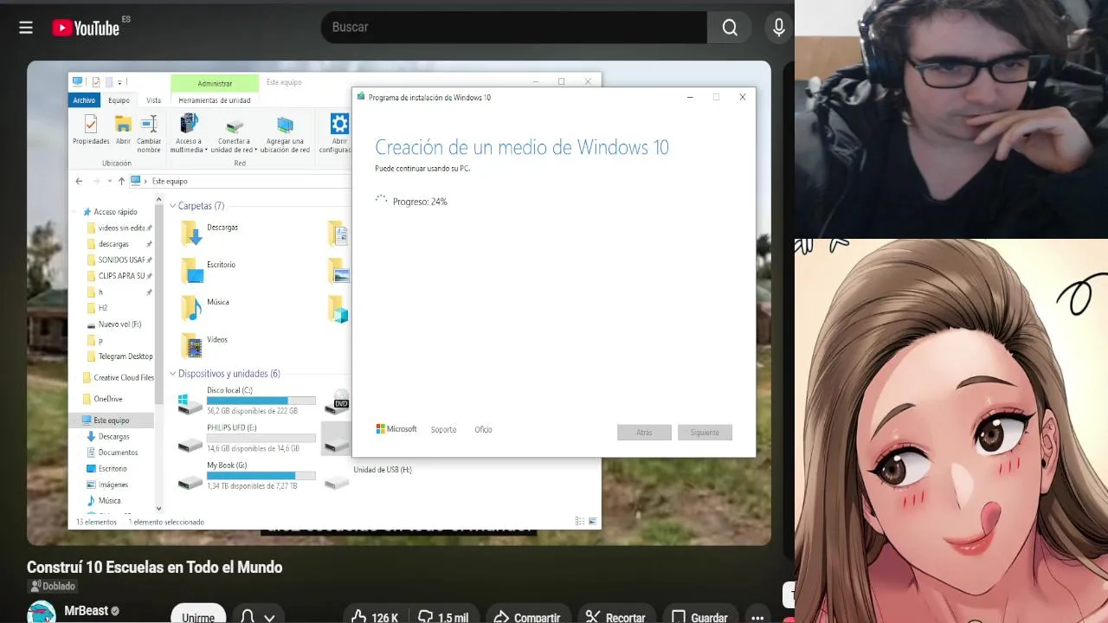The width and height of the screenshot is (1108, 623).
Task: Click the YouTube Buscar search field
Action: coord(514,28)
